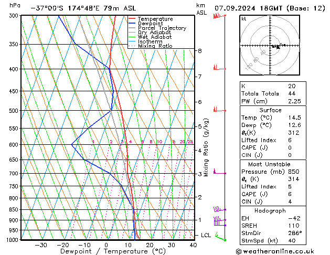Screen dimensions: 330x255
Task: Select the 'Dry Adiabat' legend label
Action: point(154,33)
